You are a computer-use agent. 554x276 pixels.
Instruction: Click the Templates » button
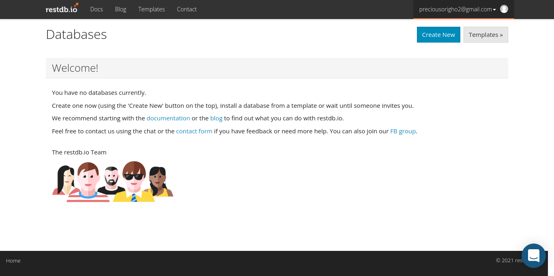485,35
